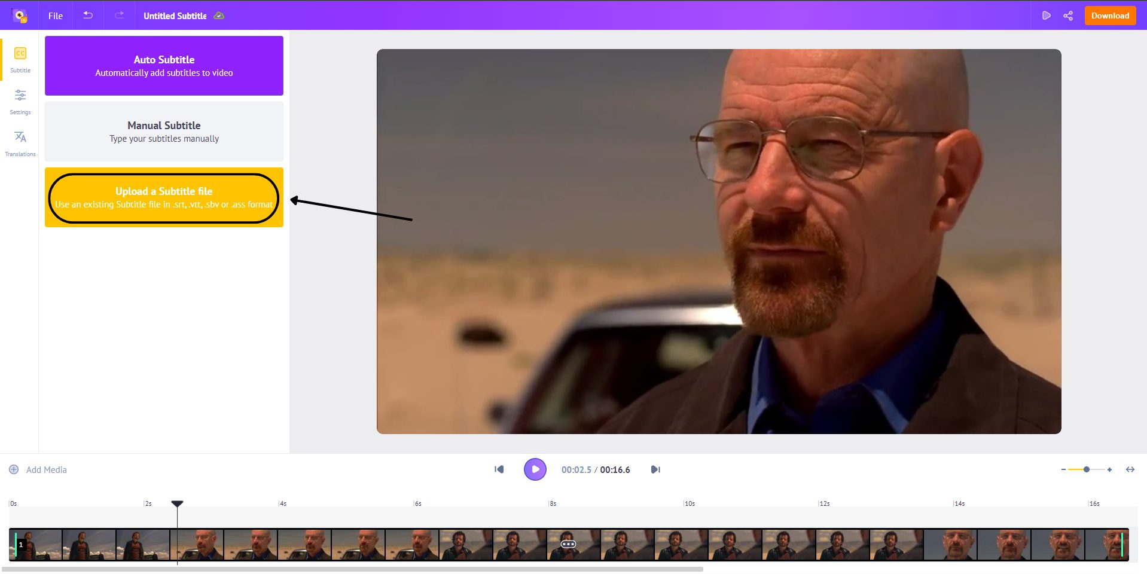The image size is (1147, 574).
Task: Download the subtitled video
Action: pyautogui.click(x=1110, y=16)
